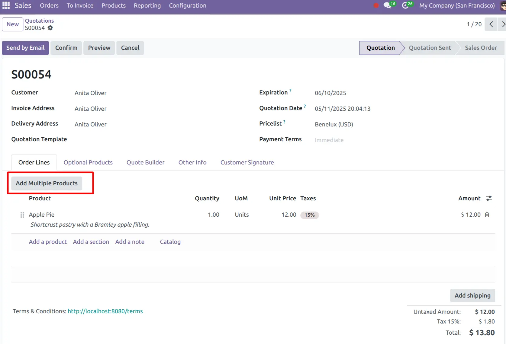Click the Invoice Address field value
Screen dimensions: 506x344
click(91, 109)
